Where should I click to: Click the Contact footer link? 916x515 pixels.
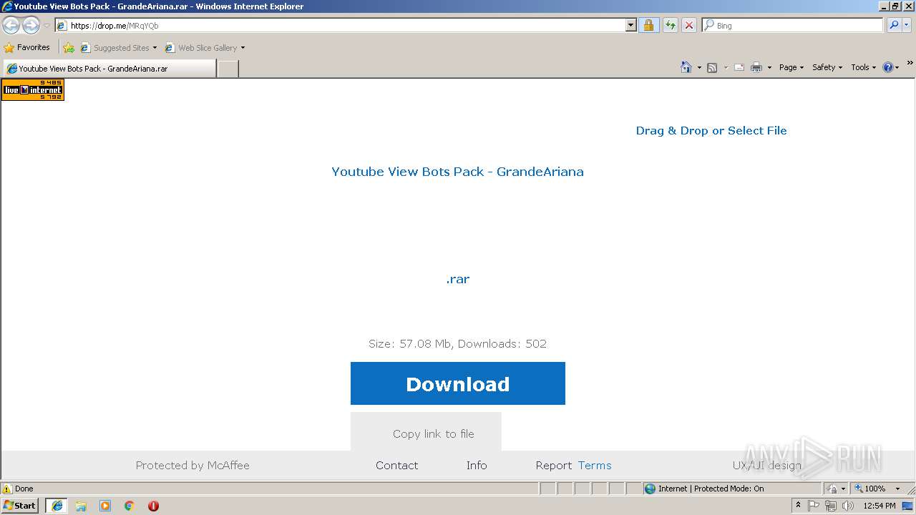(397, 465)
